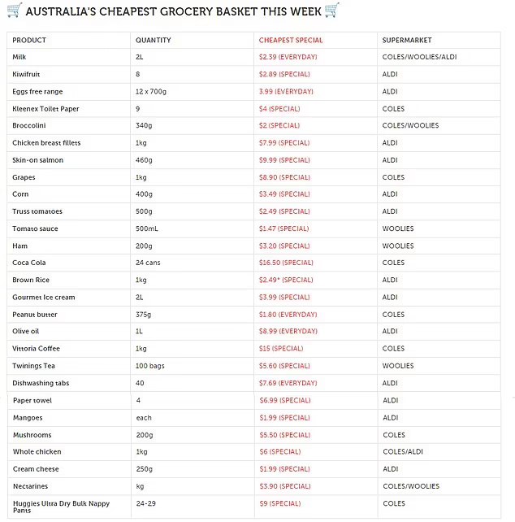Select the Skin-on salmon product cell
The width and height of the screenshot is (515, 522).
(x=37, y=160)
